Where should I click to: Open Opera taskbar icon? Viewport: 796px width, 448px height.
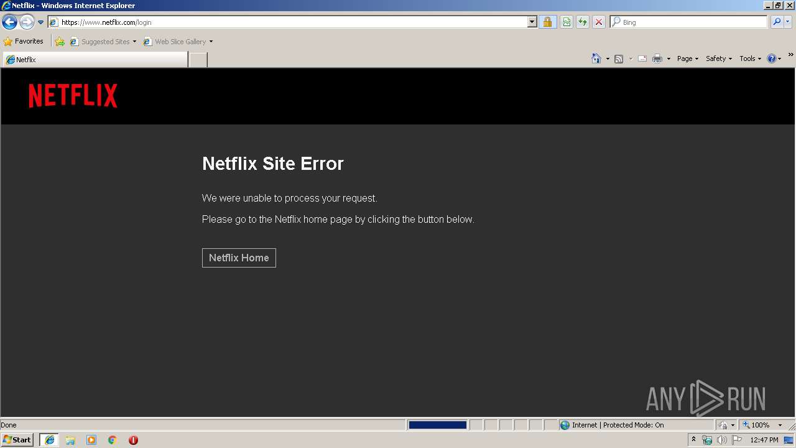[x=133, y=440]
